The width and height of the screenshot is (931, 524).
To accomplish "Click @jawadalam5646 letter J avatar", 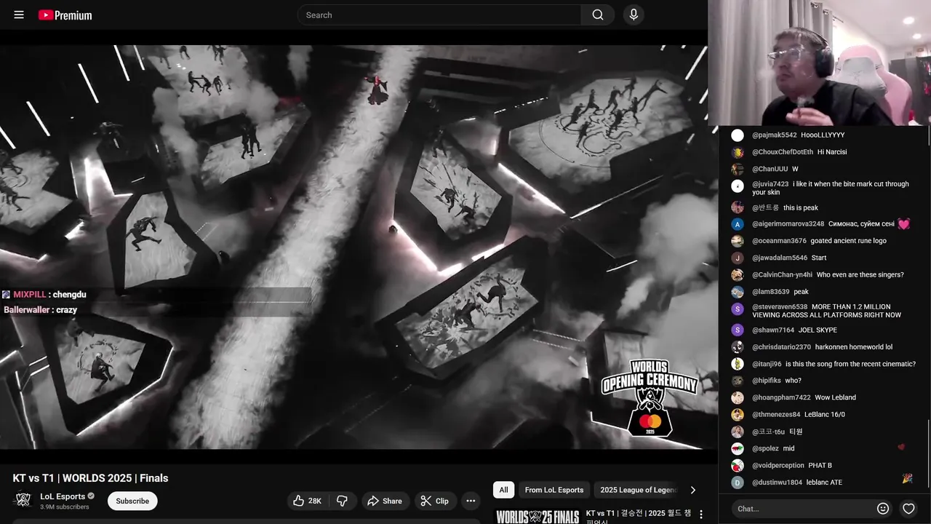I will pyautogui.click(x=738, y=258).
